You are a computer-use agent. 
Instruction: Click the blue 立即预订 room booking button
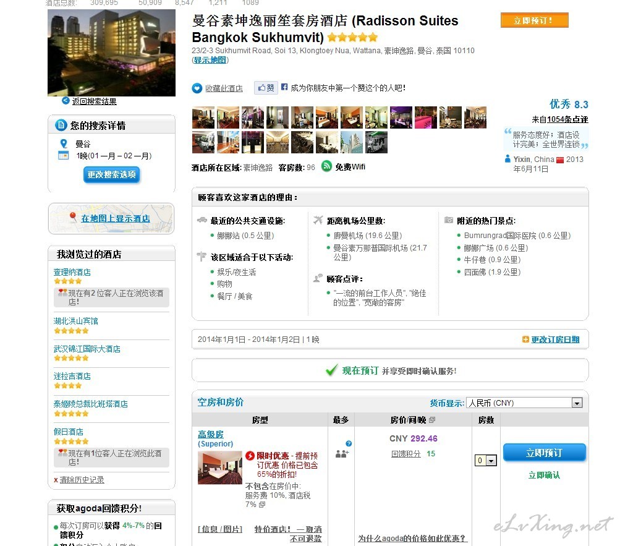click(545, 453)
